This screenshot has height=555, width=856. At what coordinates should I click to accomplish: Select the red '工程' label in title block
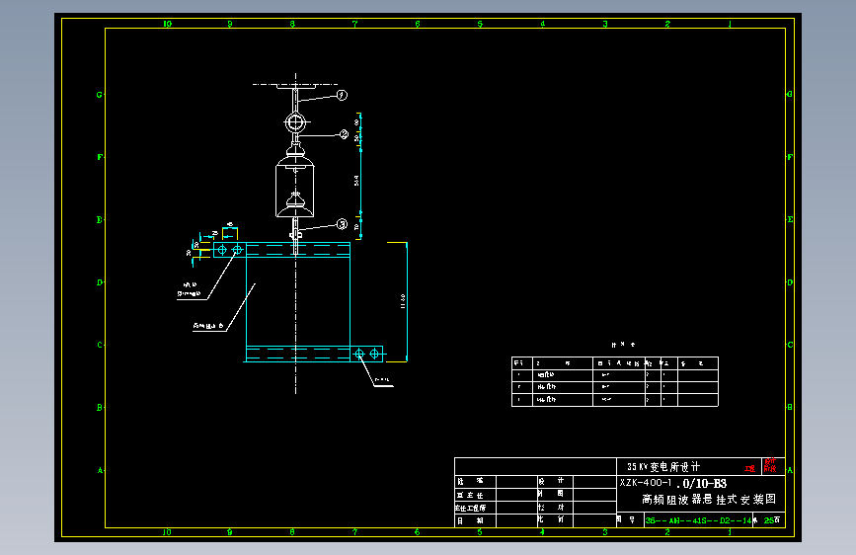pyautogui.click(x=750, y=469)
